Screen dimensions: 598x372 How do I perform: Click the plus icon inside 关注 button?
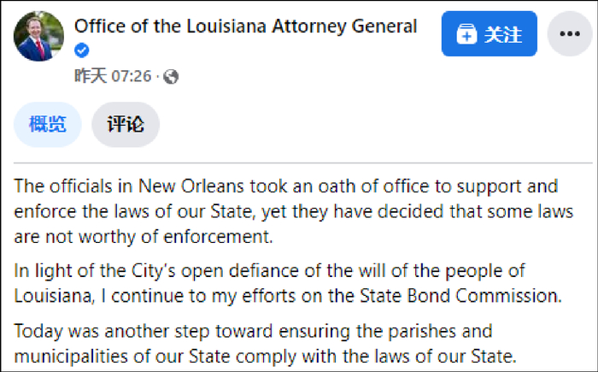(466, 34)
